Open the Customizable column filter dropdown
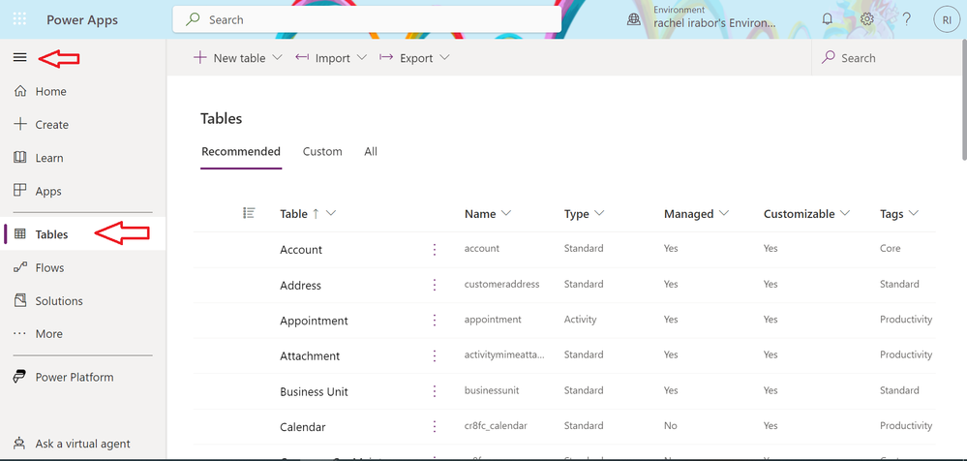The height and width of the screenshot is (461, 967). tap(845, 213)
